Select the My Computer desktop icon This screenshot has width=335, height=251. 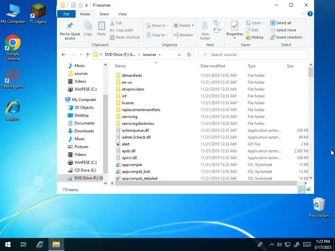pos(13,13)
